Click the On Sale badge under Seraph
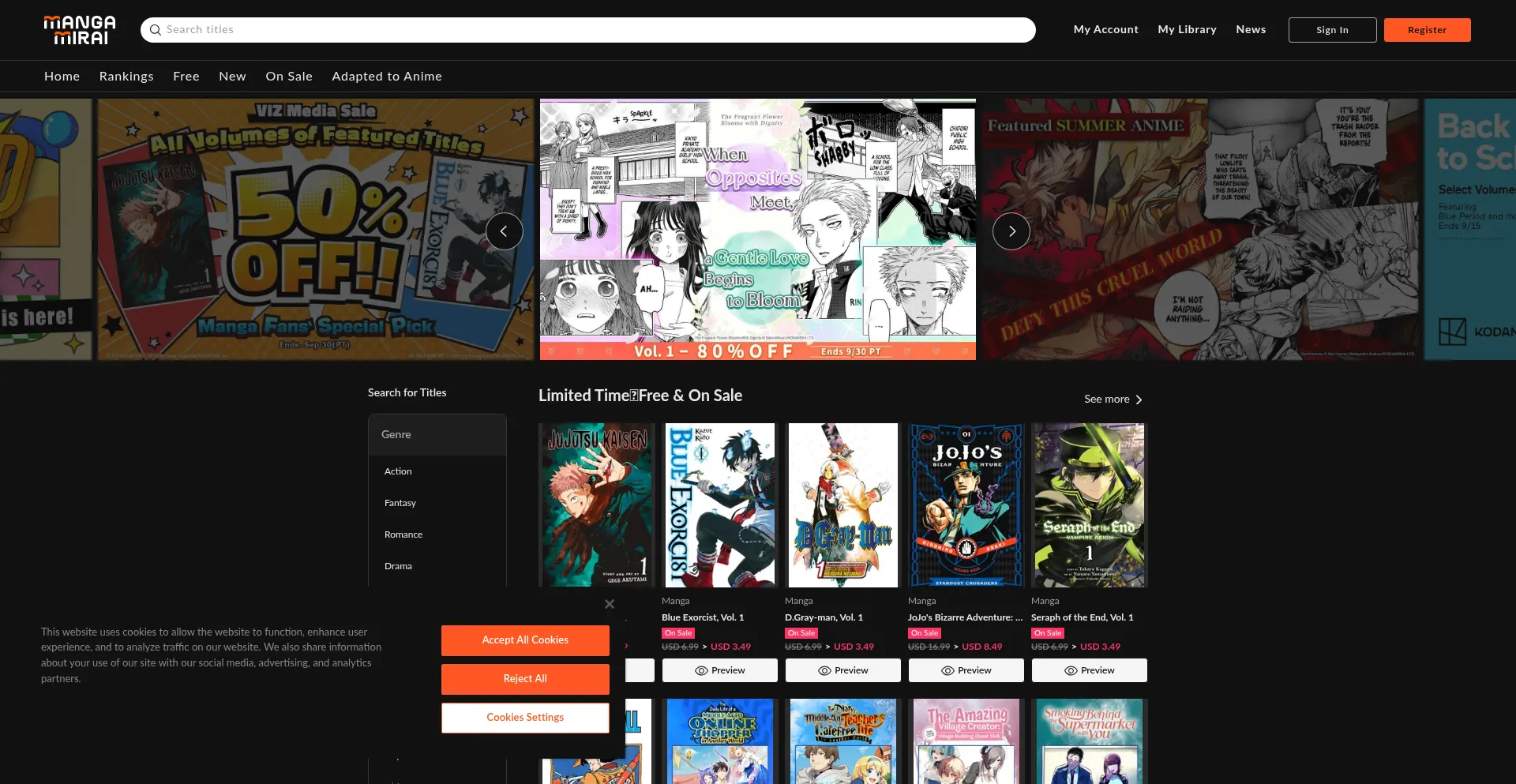1516x784 pixels. click(x=1048, y=633)
